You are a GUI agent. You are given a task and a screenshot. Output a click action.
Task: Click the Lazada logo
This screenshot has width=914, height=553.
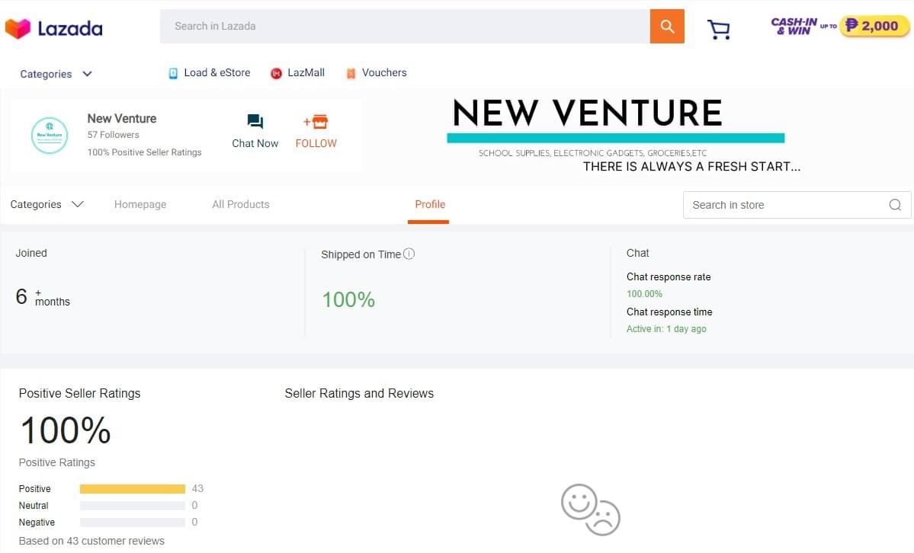[x=53, y=27]
